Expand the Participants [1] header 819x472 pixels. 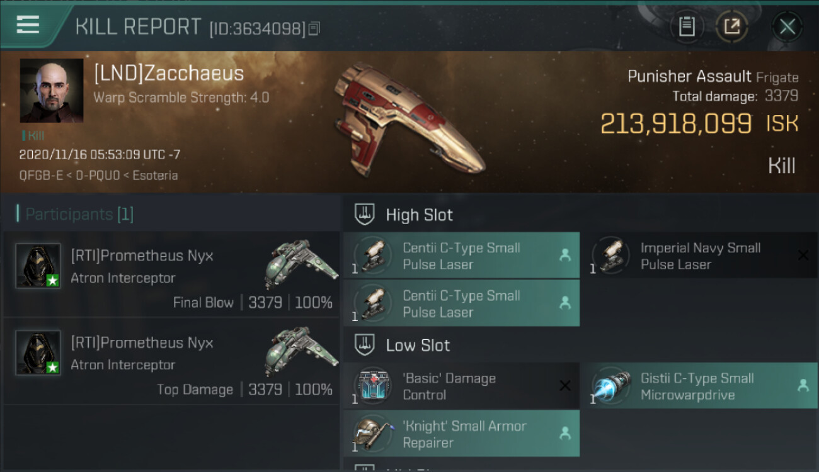76,214
